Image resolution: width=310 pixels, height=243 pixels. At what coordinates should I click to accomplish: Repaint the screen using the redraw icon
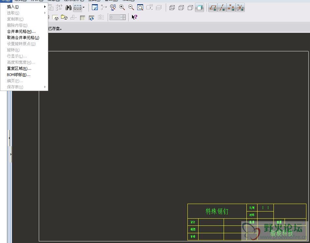pyautogui.click(x=95, y=8)
